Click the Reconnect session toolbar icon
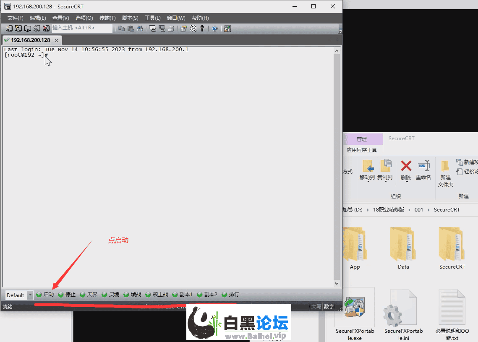478x342 pixels. click(x=37, y=29)
